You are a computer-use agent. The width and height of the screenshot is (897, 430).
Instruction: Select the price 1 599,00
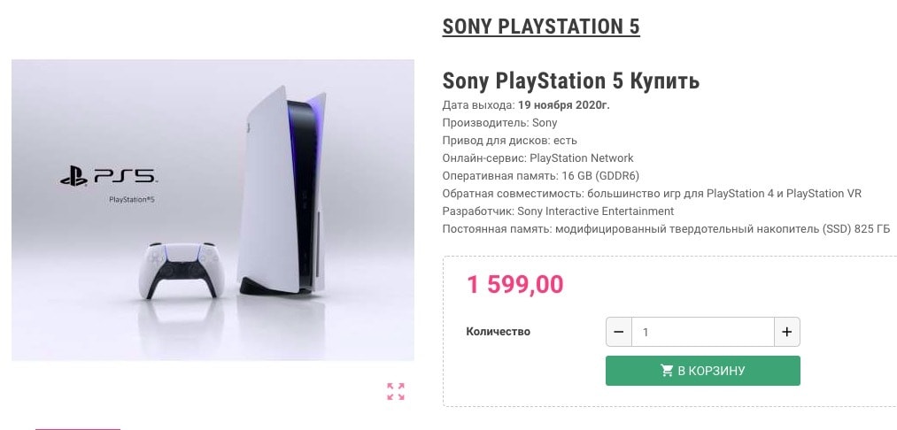[514, 285]
